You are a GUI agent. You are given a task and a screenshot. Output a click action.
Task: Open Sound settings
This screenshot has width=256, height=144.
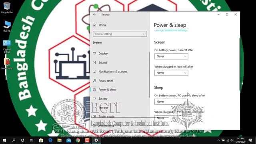pos(102,62)
